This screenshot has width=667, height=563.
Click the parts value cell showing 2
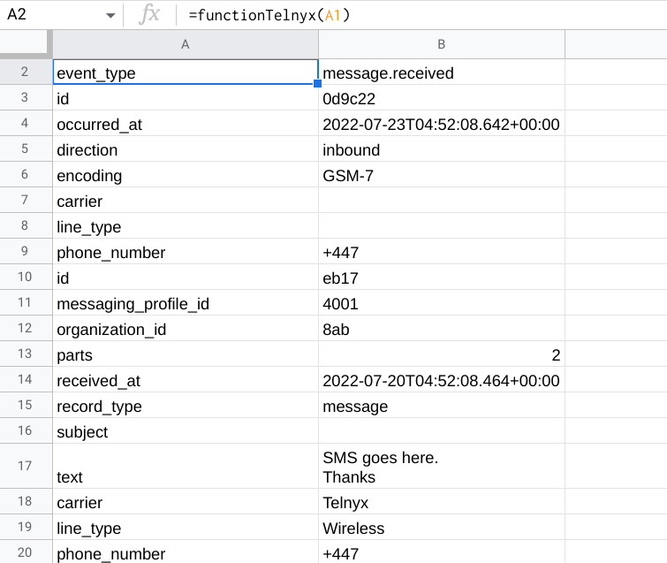(441, 354)
